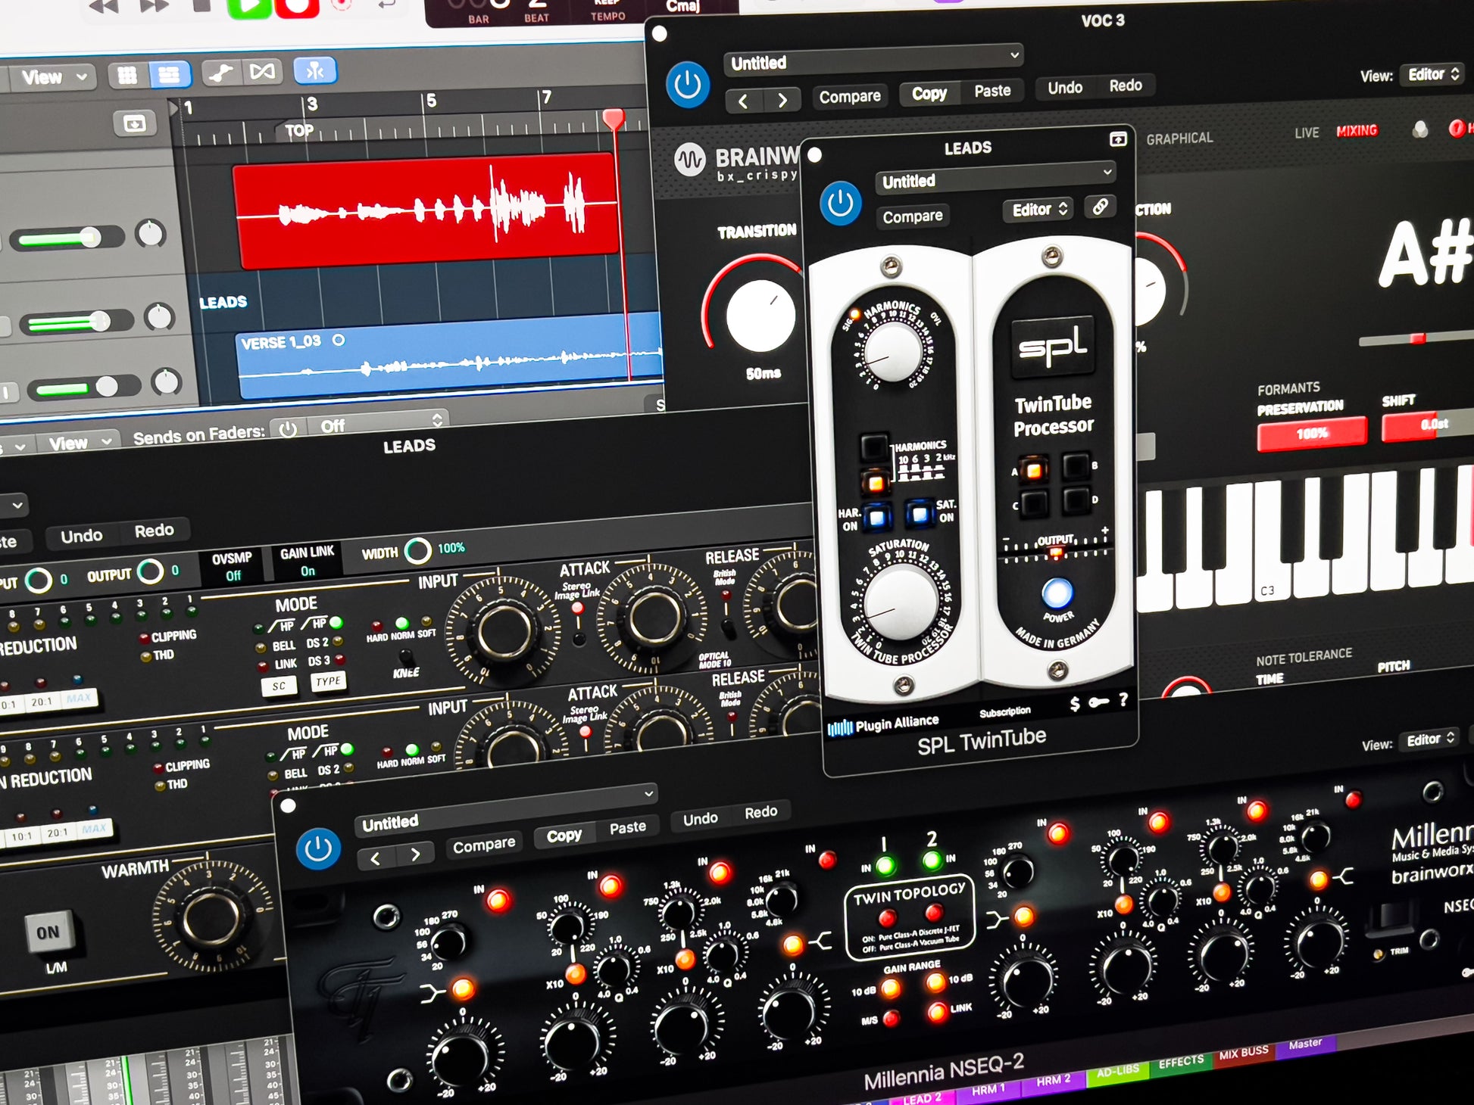This screenshot has height=1105, width=1474.
Task: Click the Millennia NSEQ-2 power bypass button
Action: tap(318, 849)
